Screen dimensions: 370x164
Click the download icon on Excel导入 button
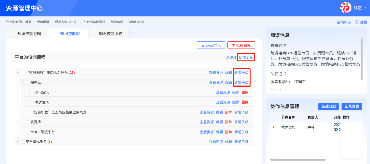[x=203, y=45]
